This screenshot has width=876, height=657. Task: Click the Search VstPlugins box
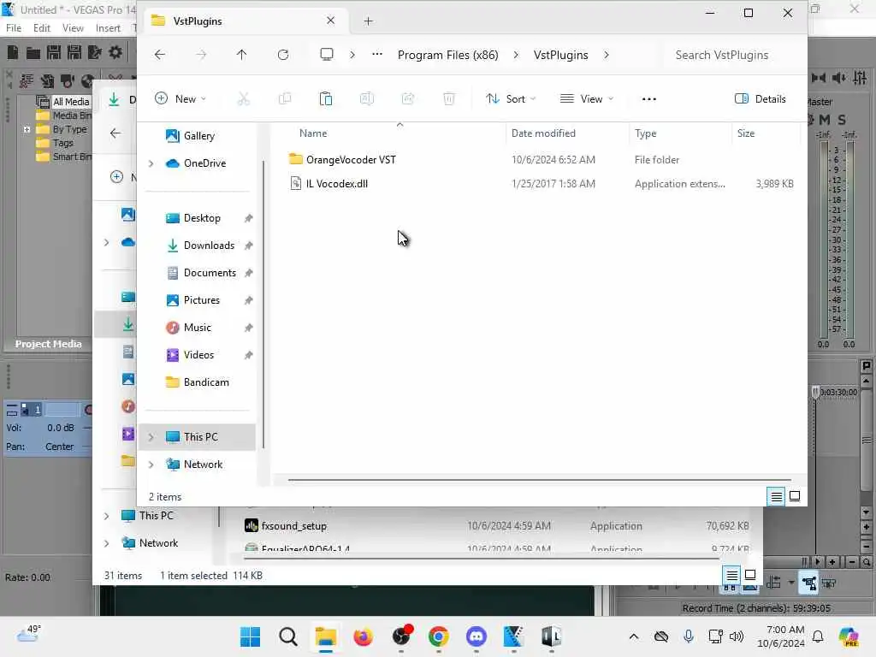pos(732,55)
